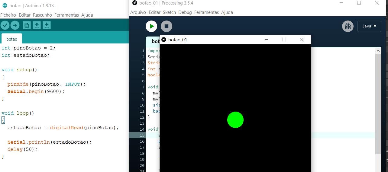
Task: Open Ficheiro menu in Arduino window
Action: click(x=8, y=15)
